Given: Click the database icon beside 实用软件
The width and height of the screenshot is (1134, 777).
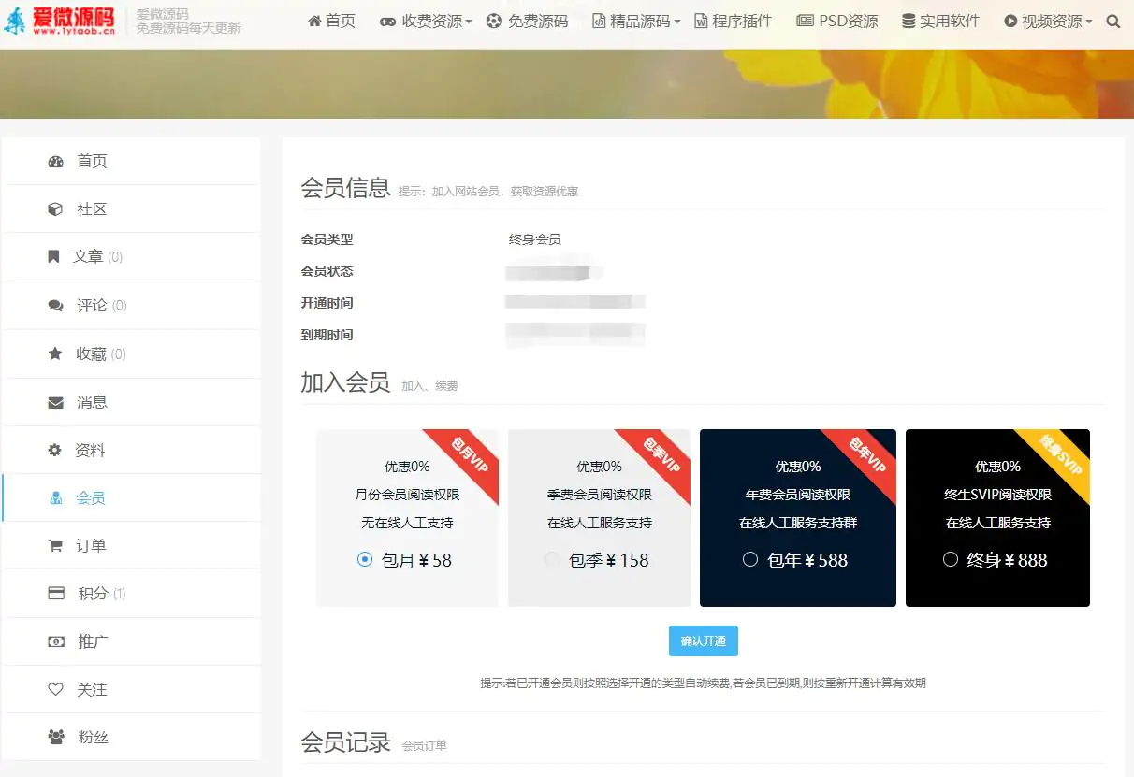Looking at the screenshot, I should point(909,21).
